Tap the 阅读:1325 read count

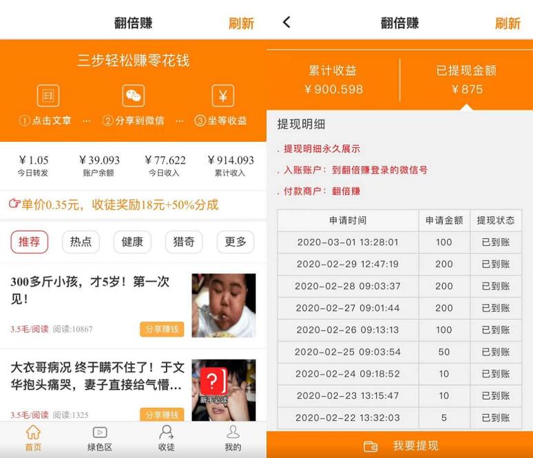click(x=71, y=415)
